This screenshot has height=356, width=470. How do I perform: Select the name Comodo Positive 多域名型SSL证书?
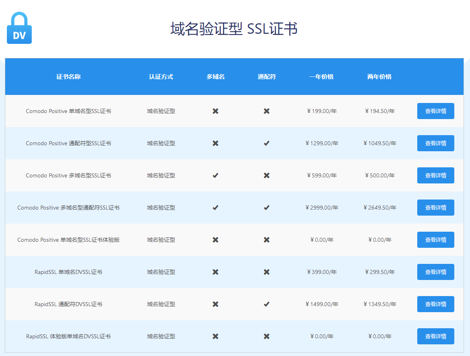pyautogui.click(x=68, y=175)
